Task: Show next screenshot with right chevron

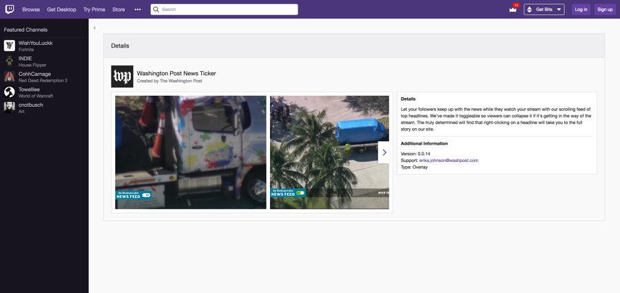Action: (384, 152)
